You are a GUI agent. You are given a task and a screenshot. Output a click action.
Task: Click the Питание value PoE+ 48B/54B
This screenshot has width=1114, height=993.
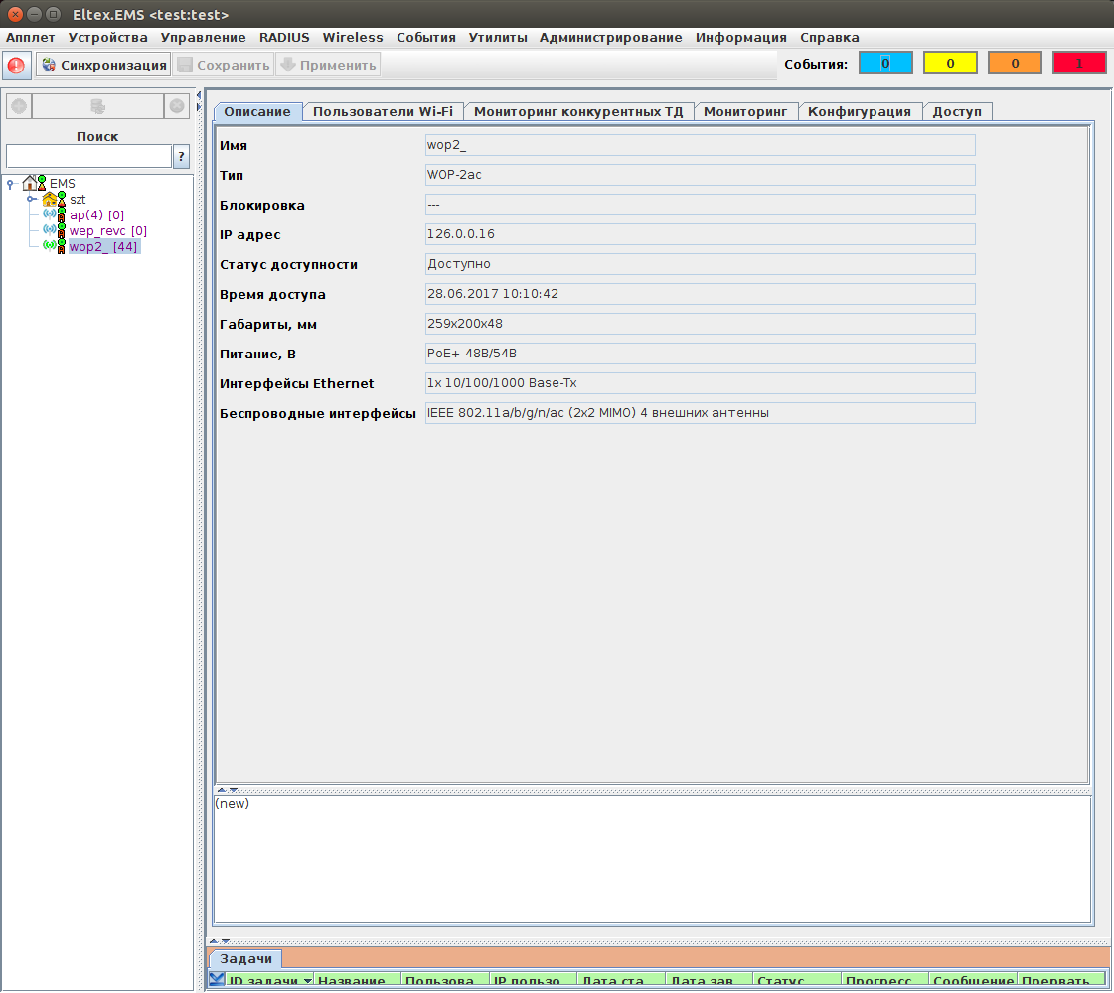tap(700, 354)
